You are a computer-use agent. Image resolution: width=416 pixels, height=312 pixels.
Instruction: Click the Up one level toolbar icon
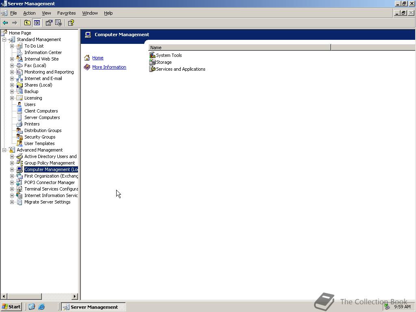(27, 23)
